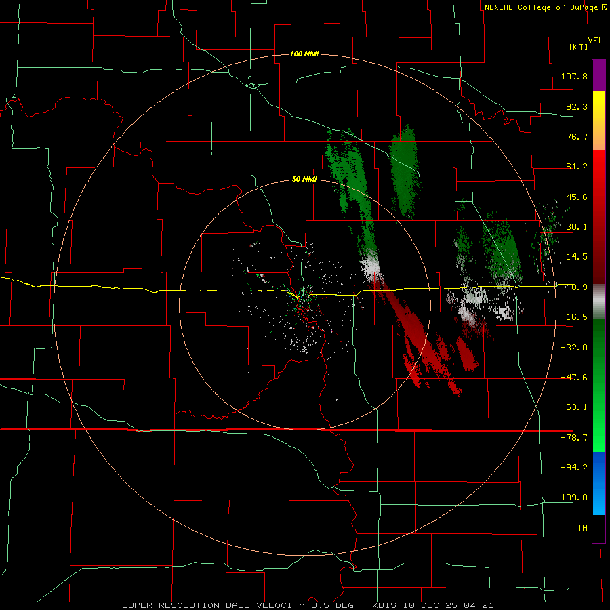Select the -47.6 velocity scale label
The image size is (610, 610).
point(574,378)
